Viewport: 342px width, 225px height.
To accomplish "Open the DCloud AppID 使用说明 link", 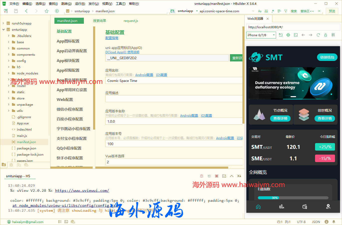I will (122, 52).
